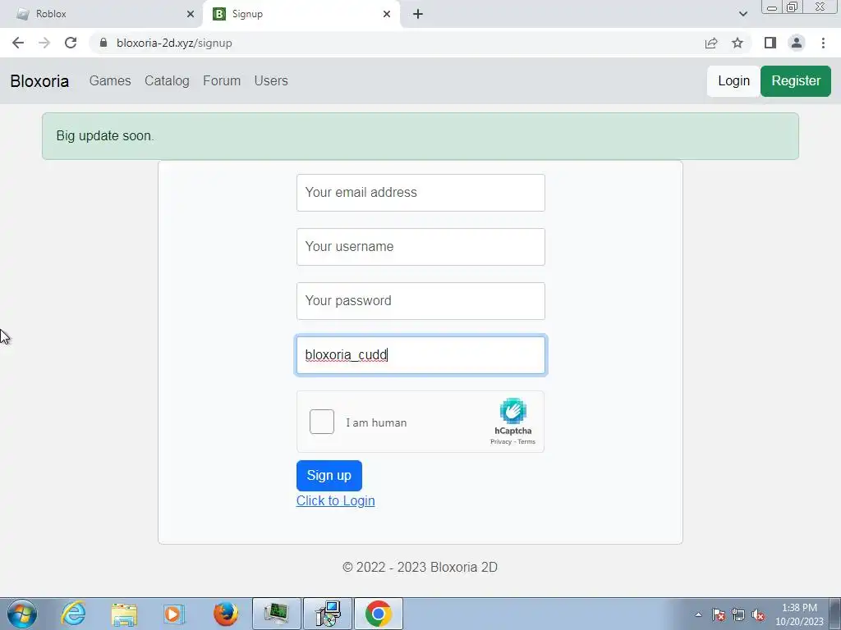Close the Chrome window

[820, 7]
